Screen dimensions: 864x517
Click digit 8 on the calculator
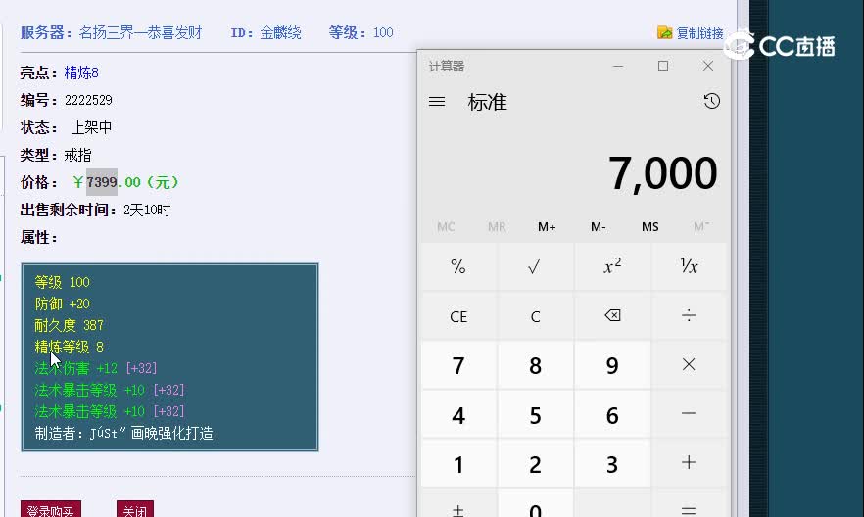tap(535, 365)
